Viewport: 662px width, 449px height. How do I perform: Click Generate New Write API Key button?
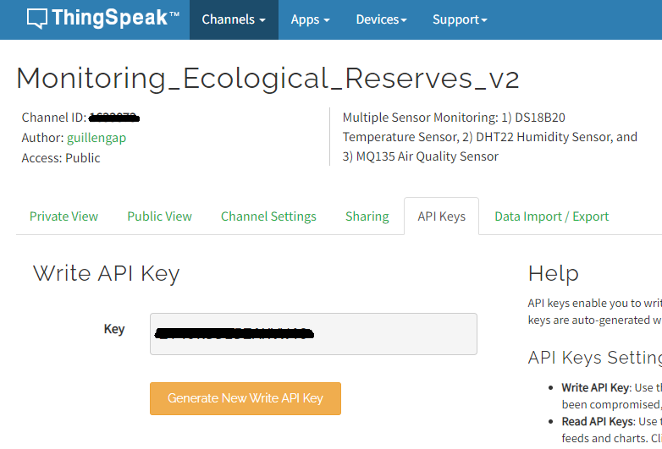click(x=245, y=398)
